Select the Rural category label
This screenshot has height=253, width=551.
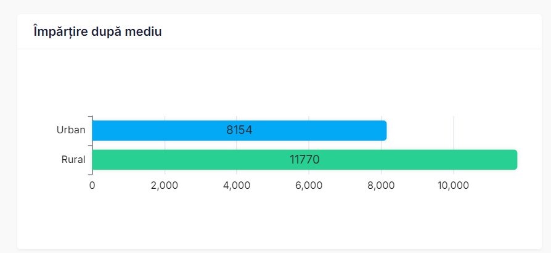tap(73, 160)
